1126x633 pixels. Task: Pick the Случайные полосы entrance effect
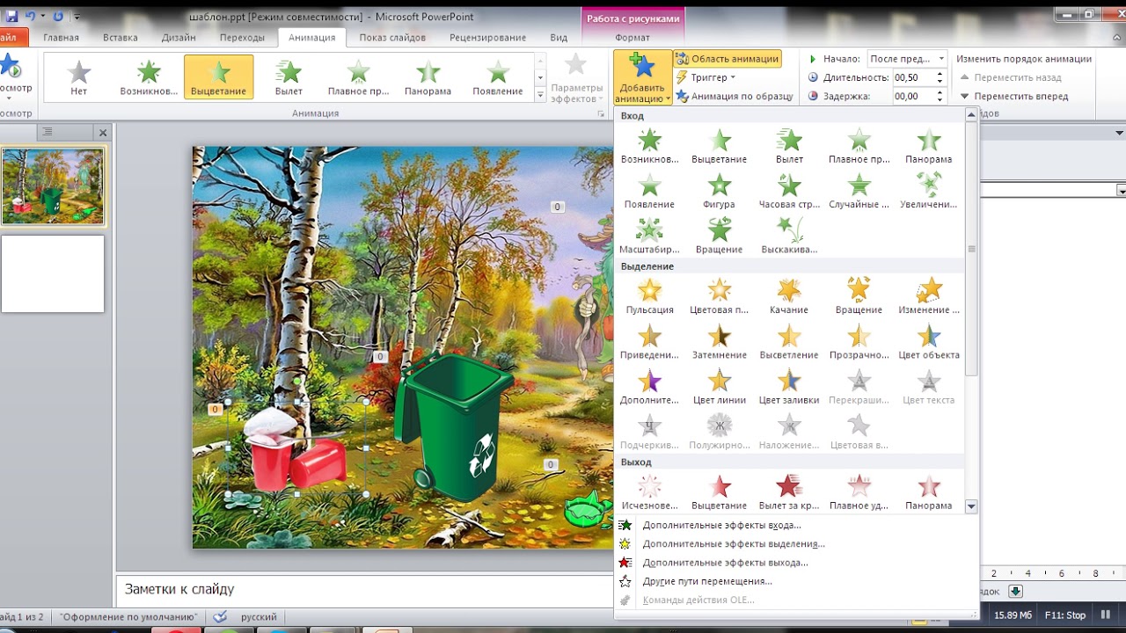tap(859, 191)
